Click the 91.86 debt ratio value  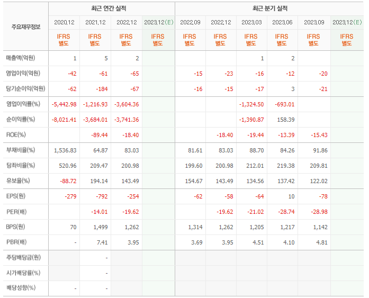coord(320,150)
